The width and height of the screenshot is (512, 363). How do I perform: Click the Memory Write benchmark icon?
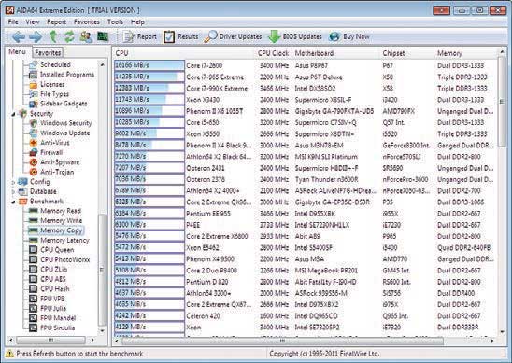[33, 221]
